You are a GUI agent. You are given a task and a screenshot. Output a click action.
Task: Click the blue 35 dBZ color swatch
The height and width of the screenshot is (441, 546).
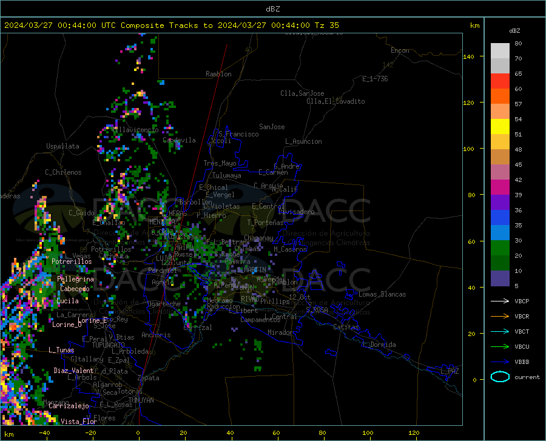[x=500, y=218]
